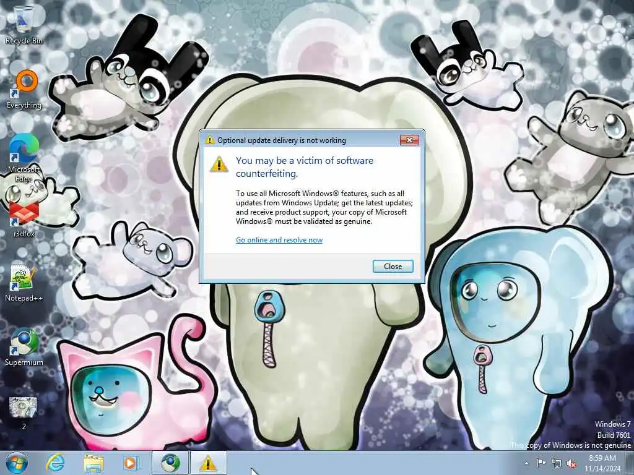Launch Notepad++ from the desktop
The width and height of the screenshot is (634, 475).
tap(24, 282)
